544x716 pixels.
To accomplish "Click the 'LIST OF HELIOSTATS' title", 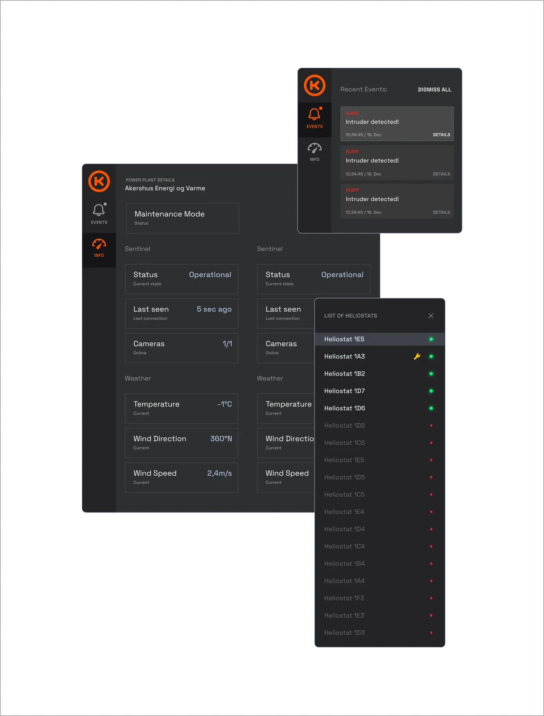I will coord(351,316).
